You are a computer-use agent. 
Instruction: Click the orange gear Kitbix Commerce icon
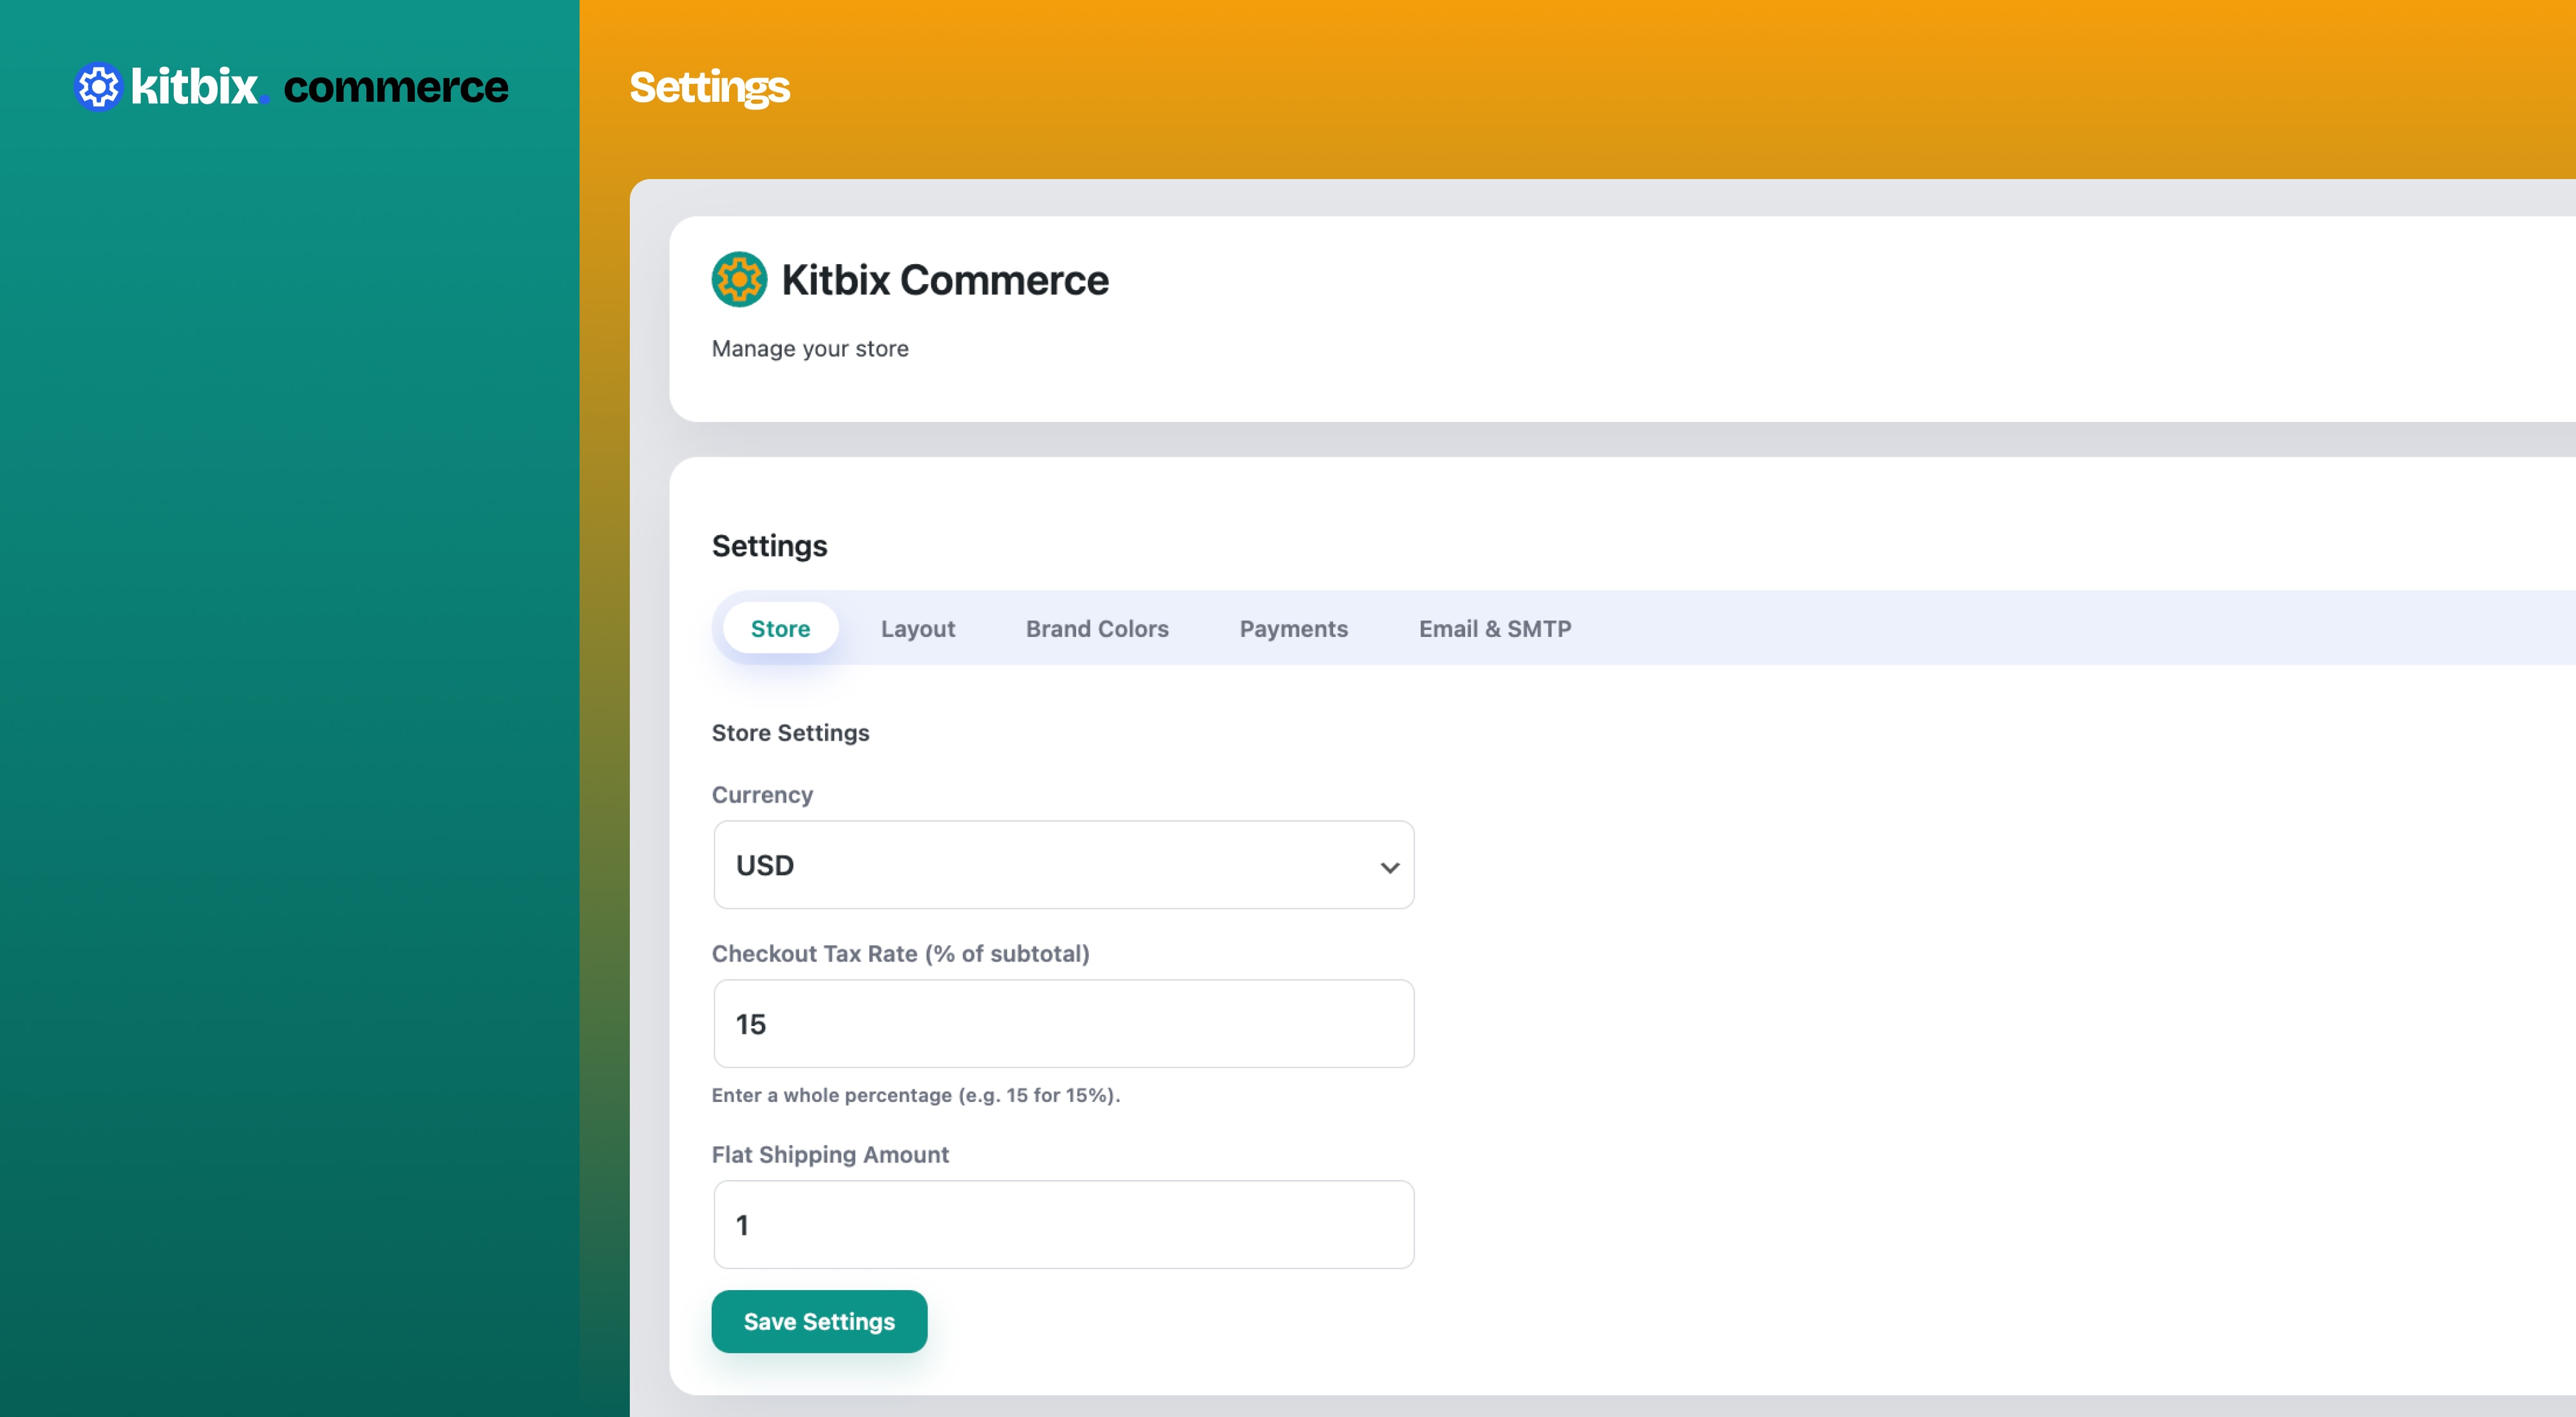click(739, 279)
